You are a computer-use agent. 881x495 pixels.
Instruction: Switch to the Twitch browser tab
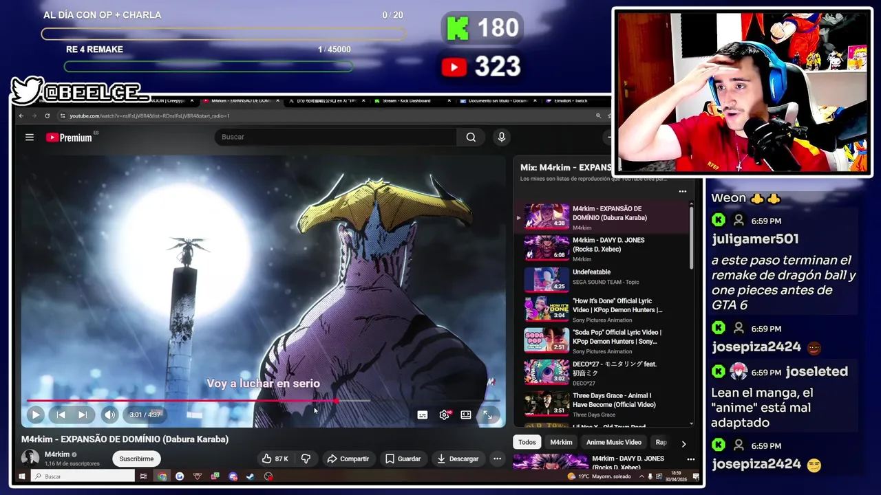click(571, 101)
